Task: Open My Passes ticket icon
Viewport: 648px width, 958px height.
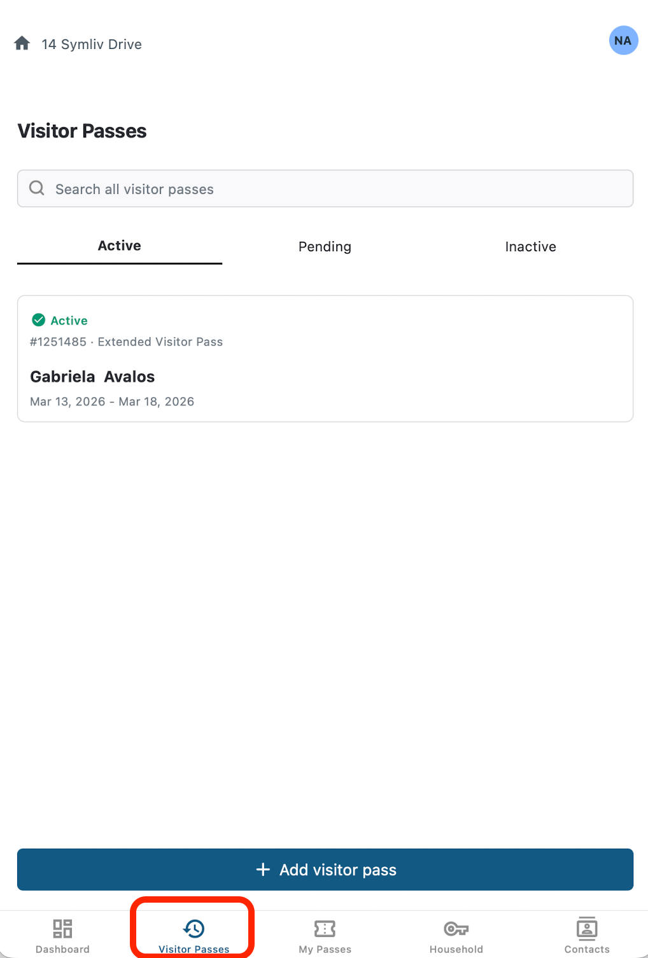Action: tap(325, 929)
